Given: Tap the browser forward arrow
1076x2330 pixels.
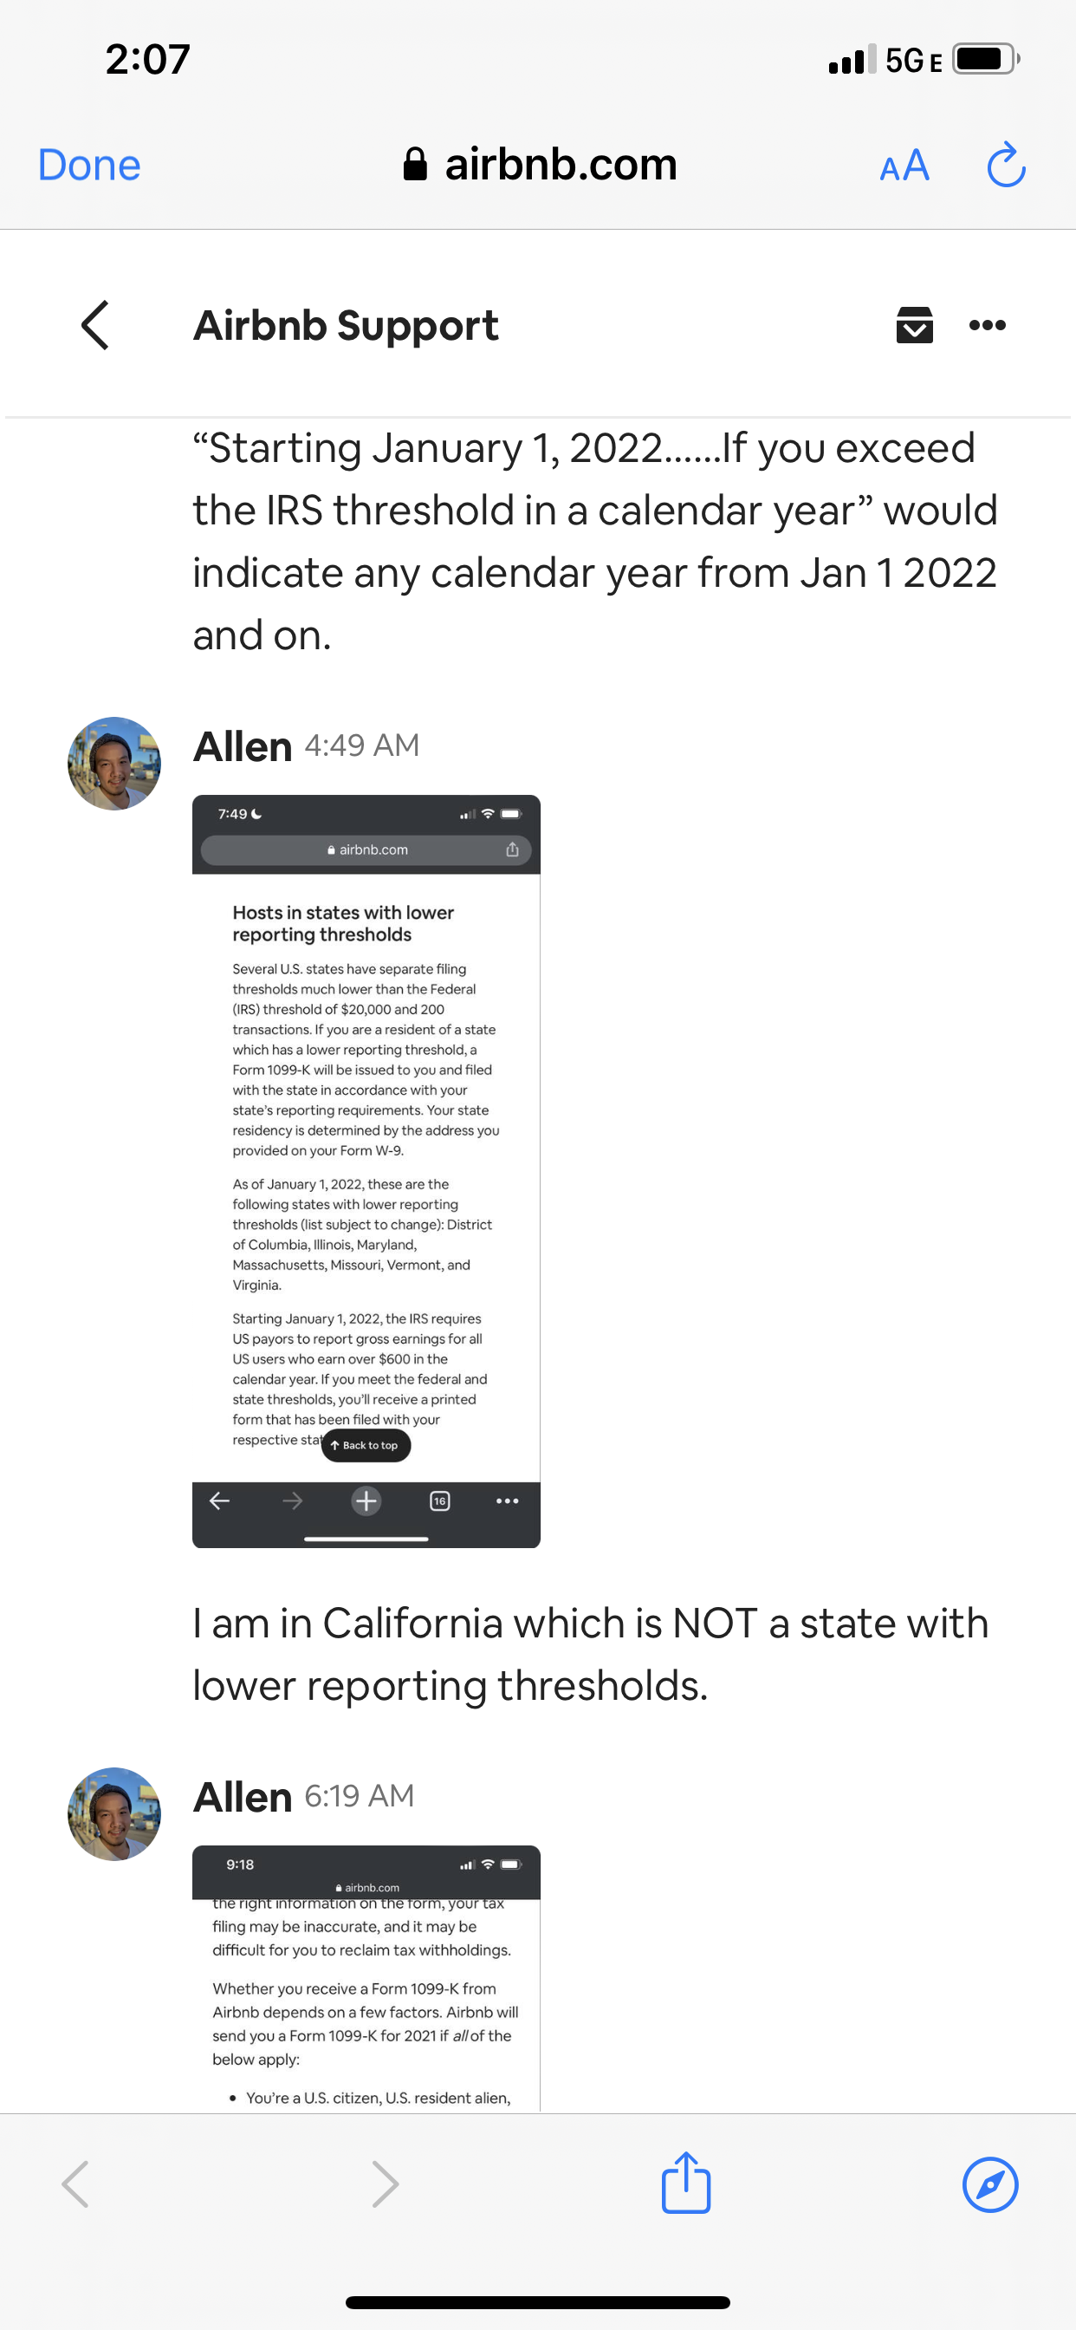Looking at the screenshot, I should [x=386, y=2184].
